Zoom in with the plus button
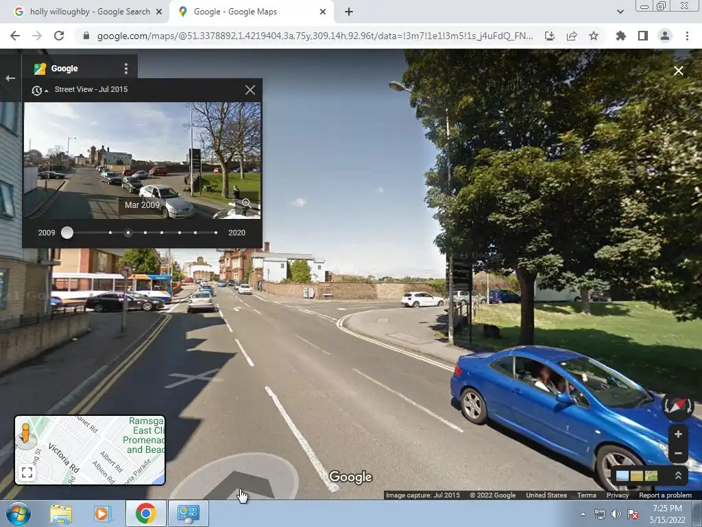The height and width of the screenshot is (527, 702). pyautogui.click(x=678, y=434)
